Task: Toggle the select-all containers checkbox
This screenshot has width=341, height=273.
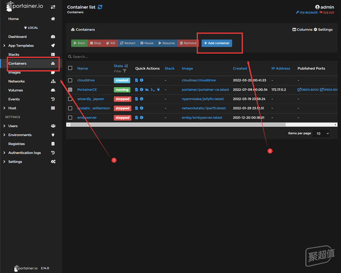Action: click(x=70, y=68)
